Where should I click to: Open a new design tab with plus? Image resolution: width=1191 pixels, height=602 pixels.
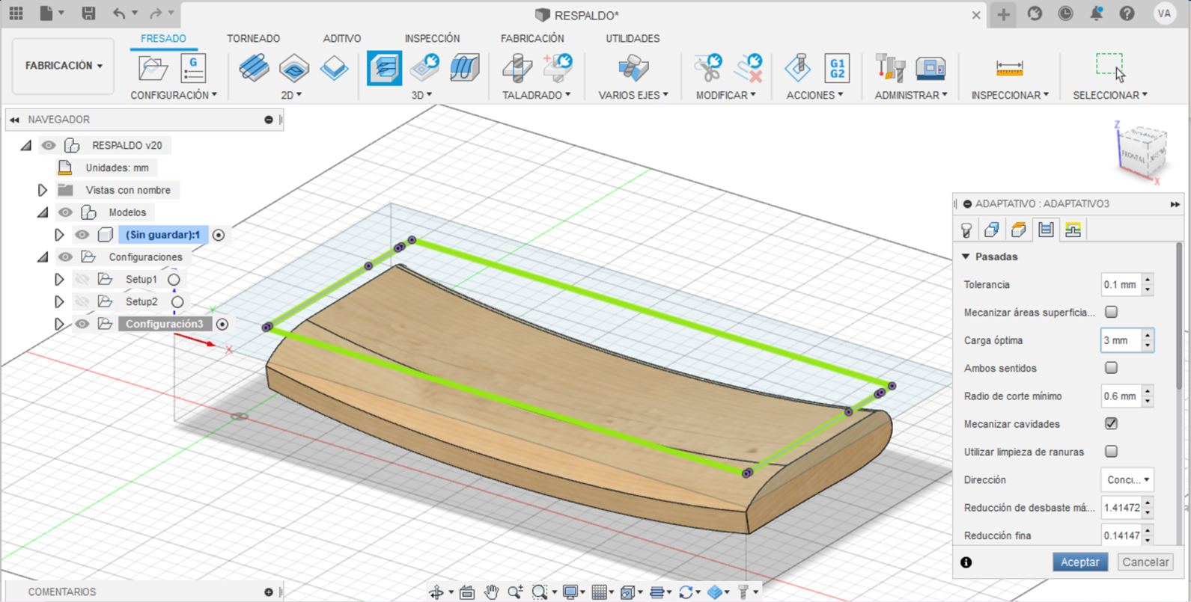click(x=1003, y=14)
